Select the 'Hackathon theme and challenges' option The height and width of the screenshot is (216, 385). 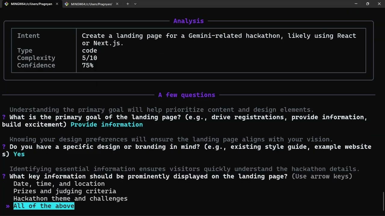coord(70,199)
